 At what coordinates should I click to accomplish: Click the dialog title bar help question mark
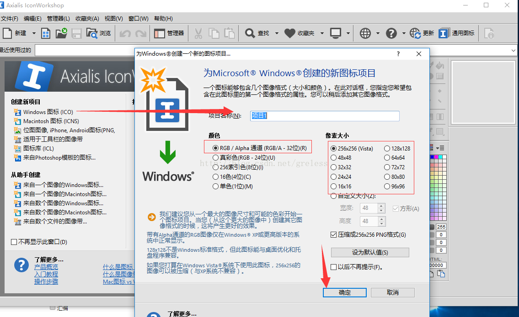(x=398, y=54)
